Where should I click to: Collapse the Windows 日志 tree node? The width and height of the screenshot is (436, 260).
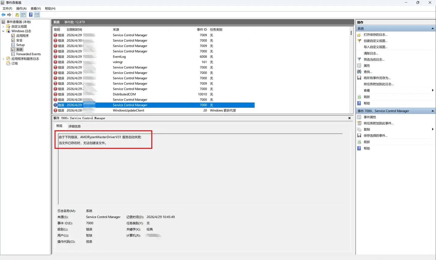pyautogui.click(x=3, y=31)
